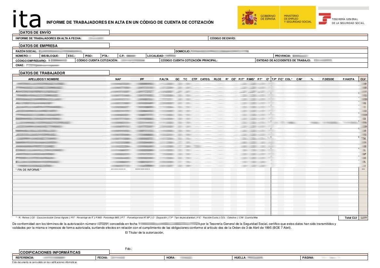Click the large 'ita' logo
Screen dimensions: 380x268
(27, 19)
